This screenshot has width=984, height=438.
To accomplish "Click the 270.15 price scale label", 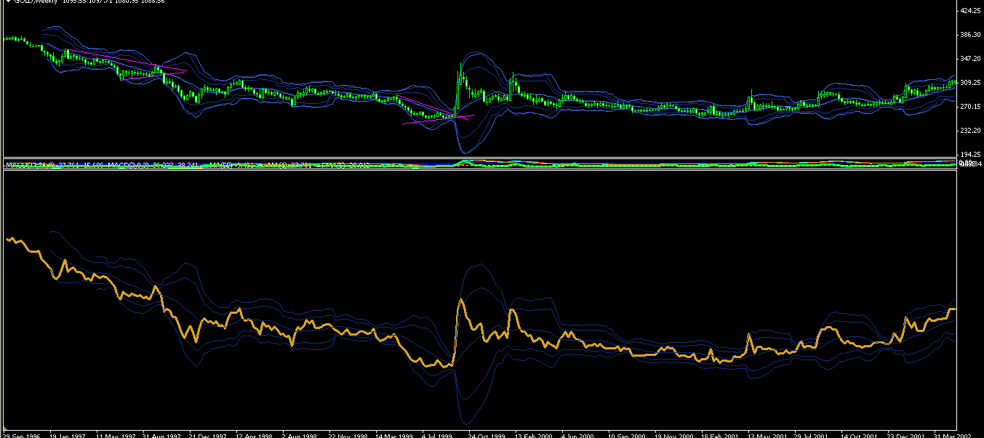I will click(970, 106).
